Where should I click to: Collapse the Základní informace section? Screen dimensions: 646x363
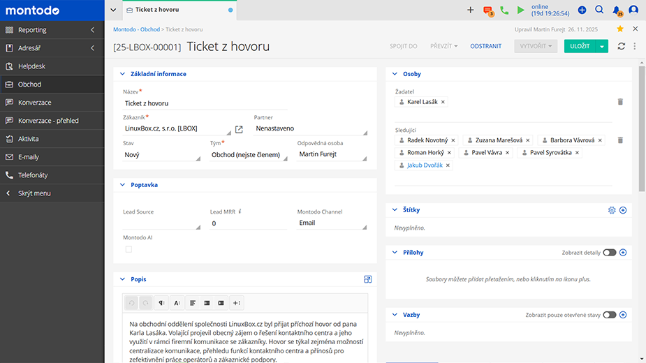123,74
